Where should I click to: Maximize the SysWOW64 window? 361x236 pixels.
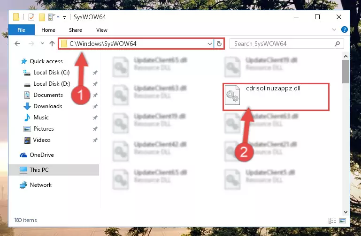(317, 17)
